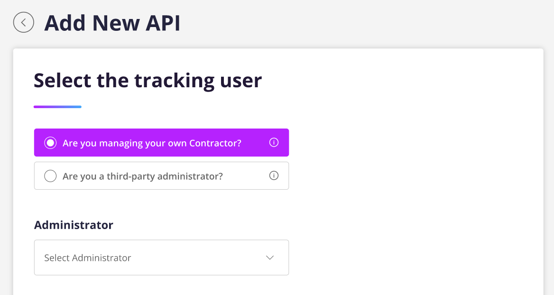This screenshot has height=295, width=554.
Task: Click the back arrow icon
Action: click(24, 22)
